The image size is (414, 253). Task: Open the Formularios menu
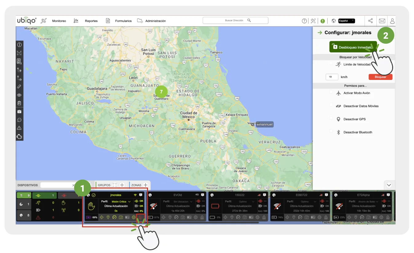click(x=123, y=21)
